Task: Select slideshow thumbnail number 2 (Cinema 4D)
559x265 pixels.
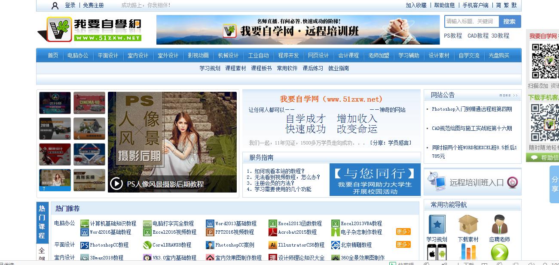Action: [89, 103]
